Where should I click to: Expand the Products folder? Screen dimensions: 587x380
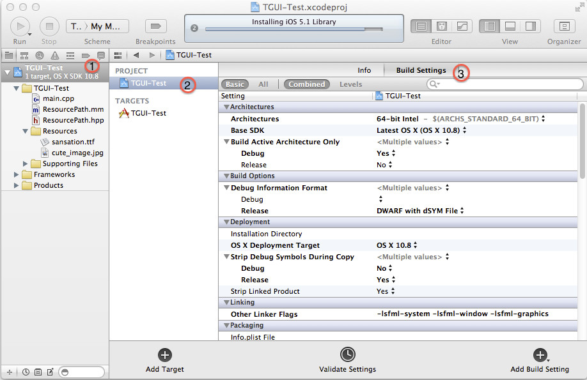click(x=16, y=185)
